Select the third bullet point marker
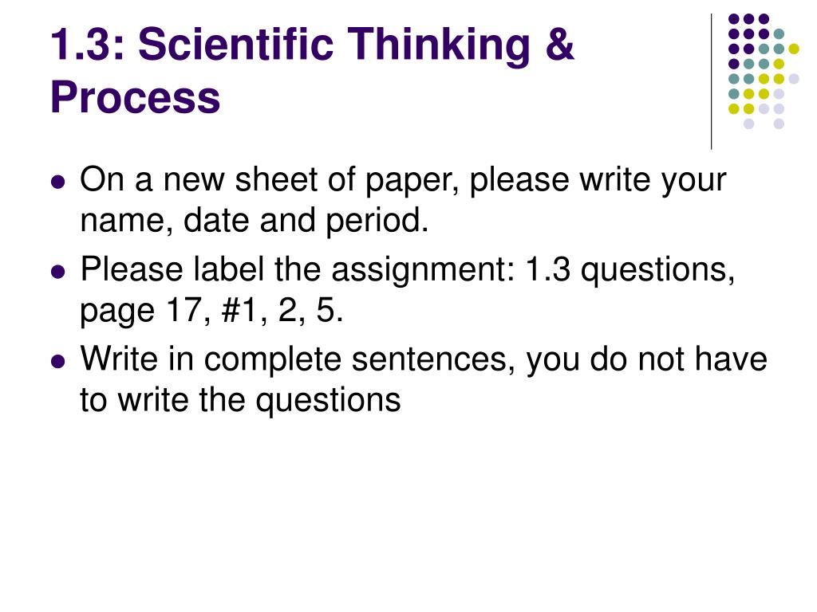 point(58,361)
